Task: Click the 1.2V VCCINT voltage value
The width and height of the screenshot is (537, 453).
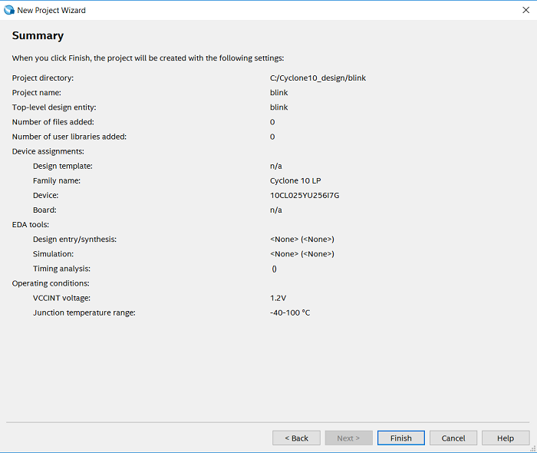Action: 278,298
